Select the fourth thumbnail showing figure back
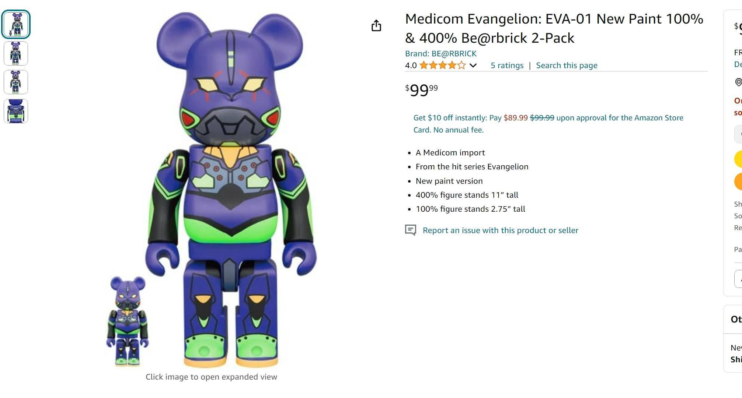742x398 pixels. (x=16, y=111)
